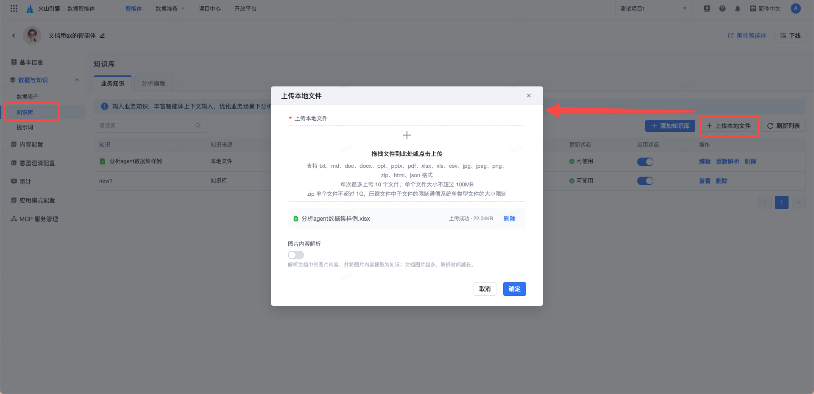Switch to the 业务知识 tab
The height and width of the screenshot is (394, 814).
point(113,83)
